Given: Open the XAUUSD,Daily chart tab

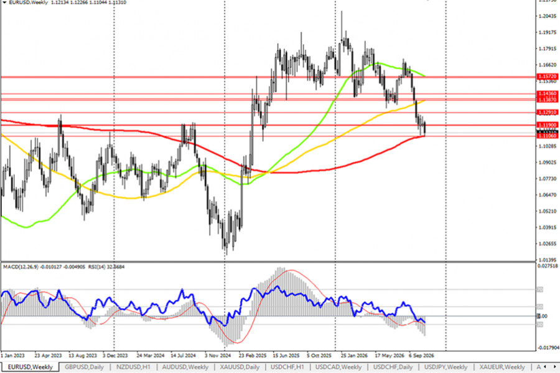Looking at the screenshot, I should click(x=240, y=367).
